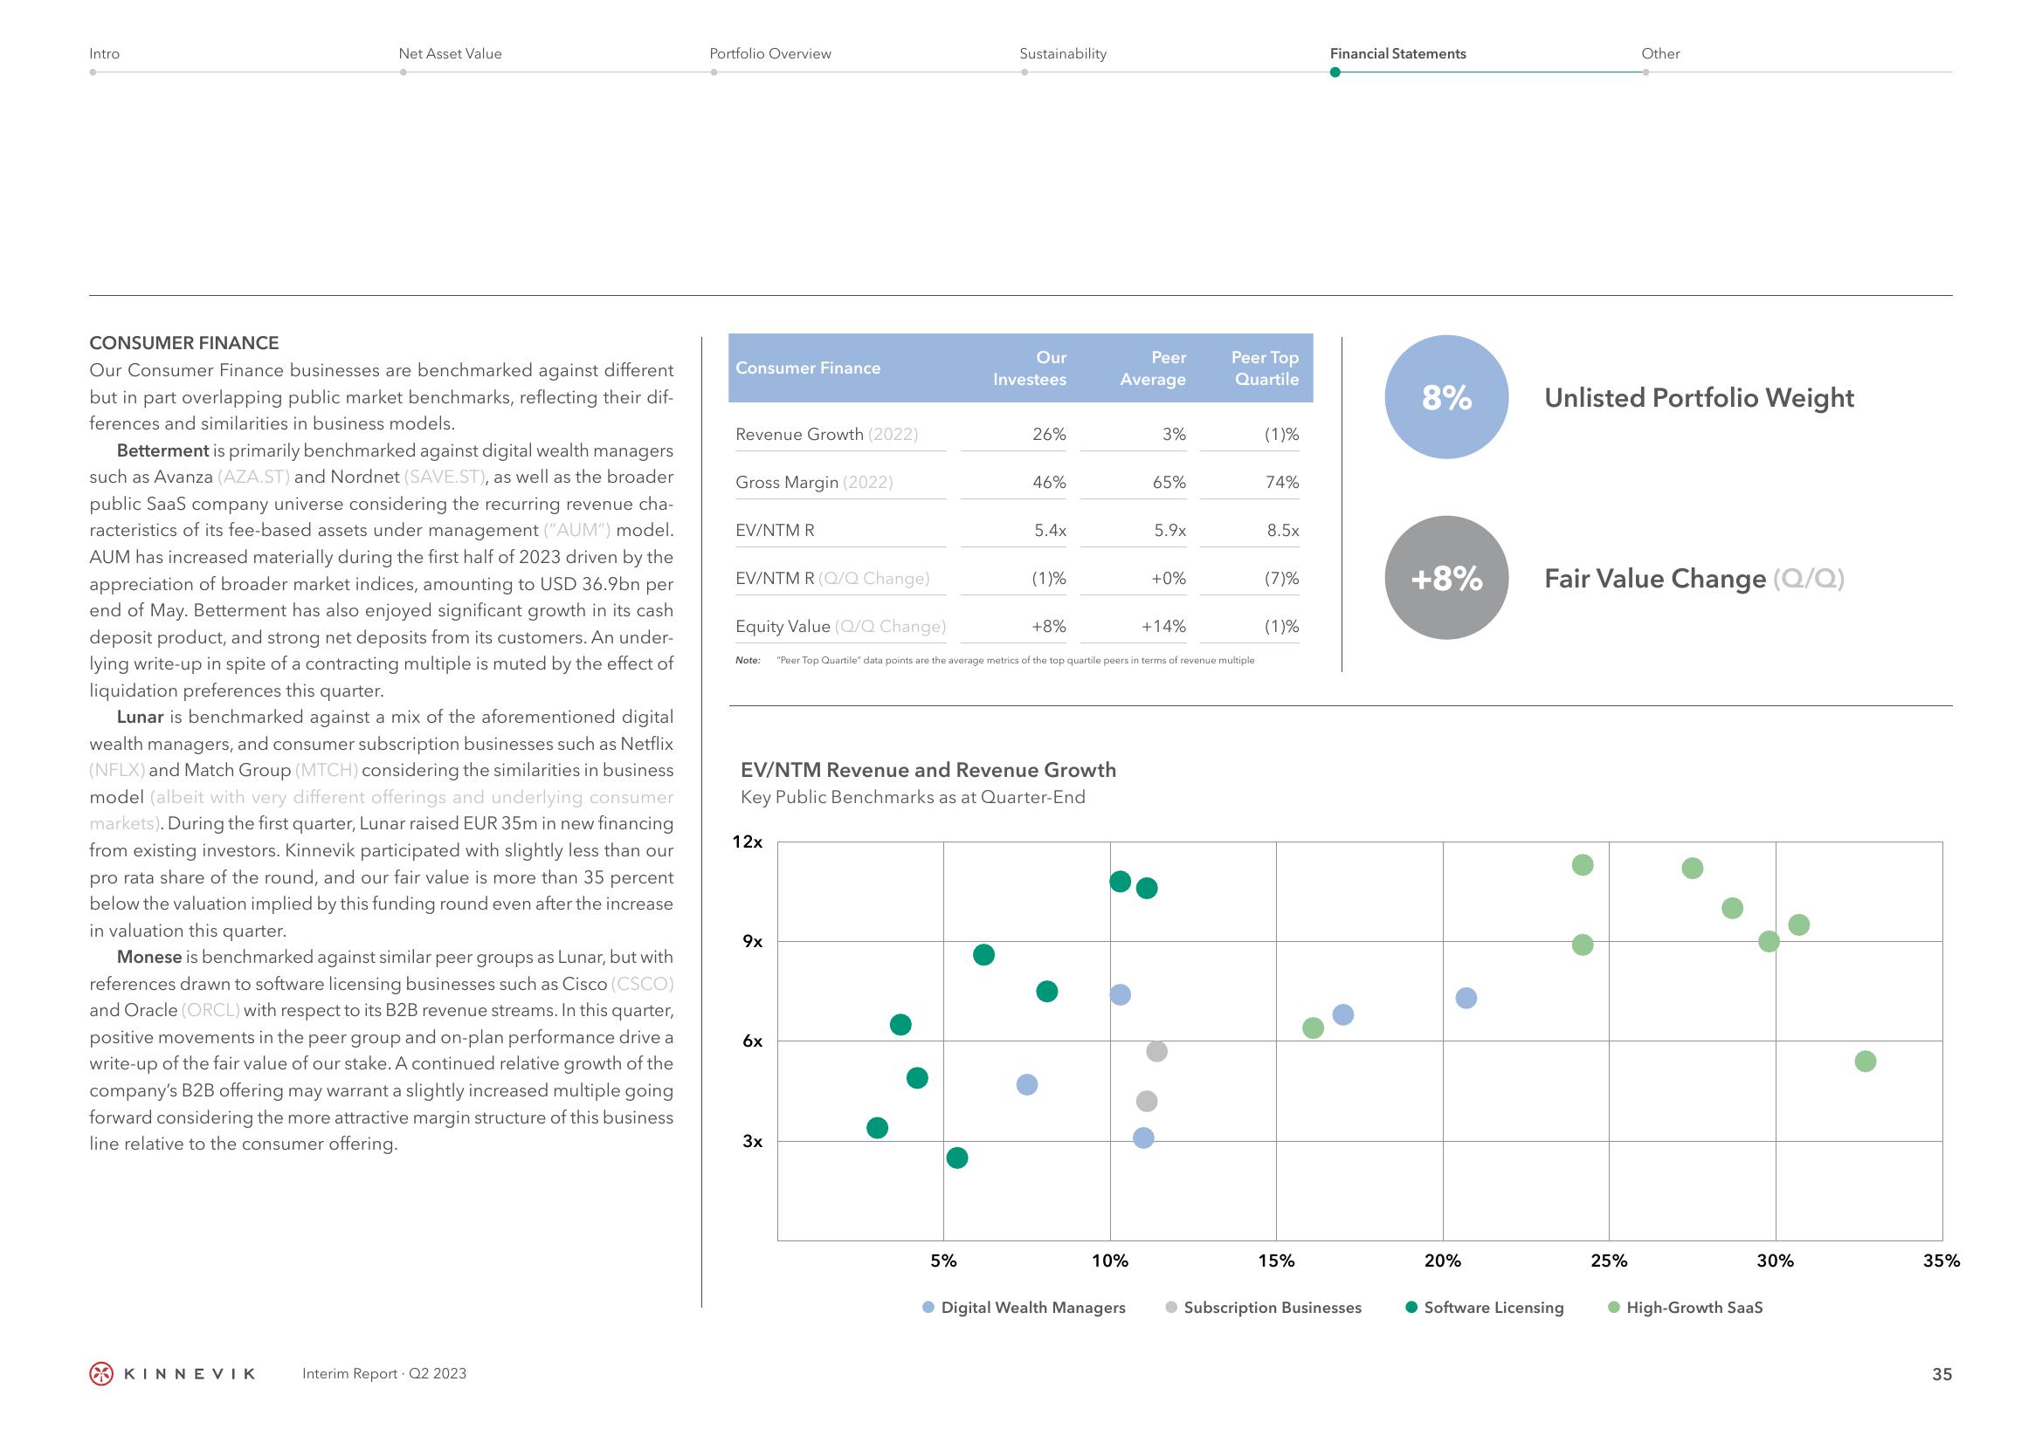Click the green Financial Statements progress dot
This screenshot has width=2042, height=1443.
(x=1335, y=73)
